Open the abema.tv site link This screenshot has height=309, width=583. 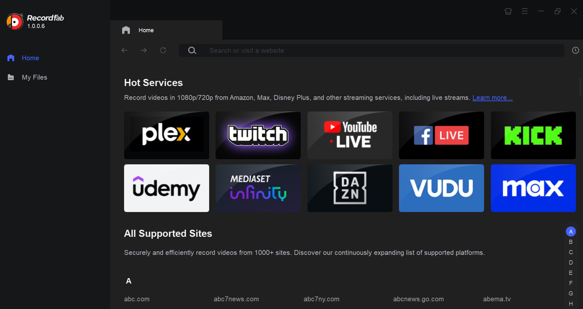[x=497, y=299]
